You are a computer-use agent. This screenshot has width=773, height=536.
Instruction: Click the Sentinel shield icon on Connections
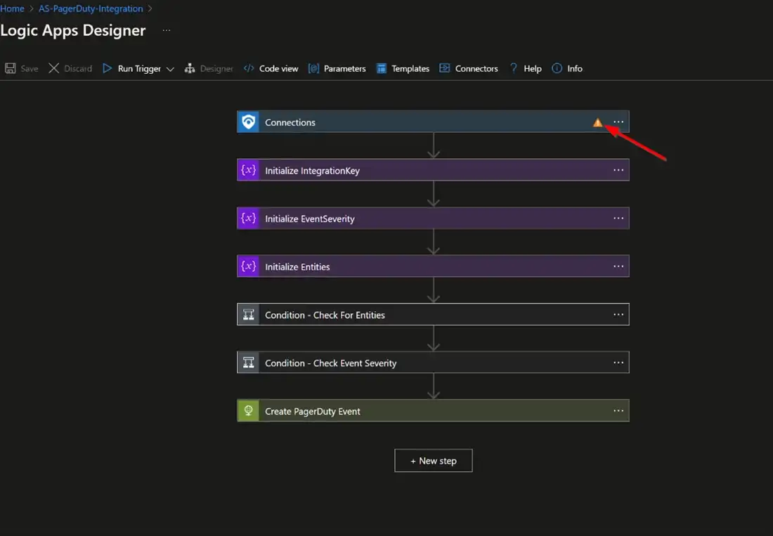[248, 122]
